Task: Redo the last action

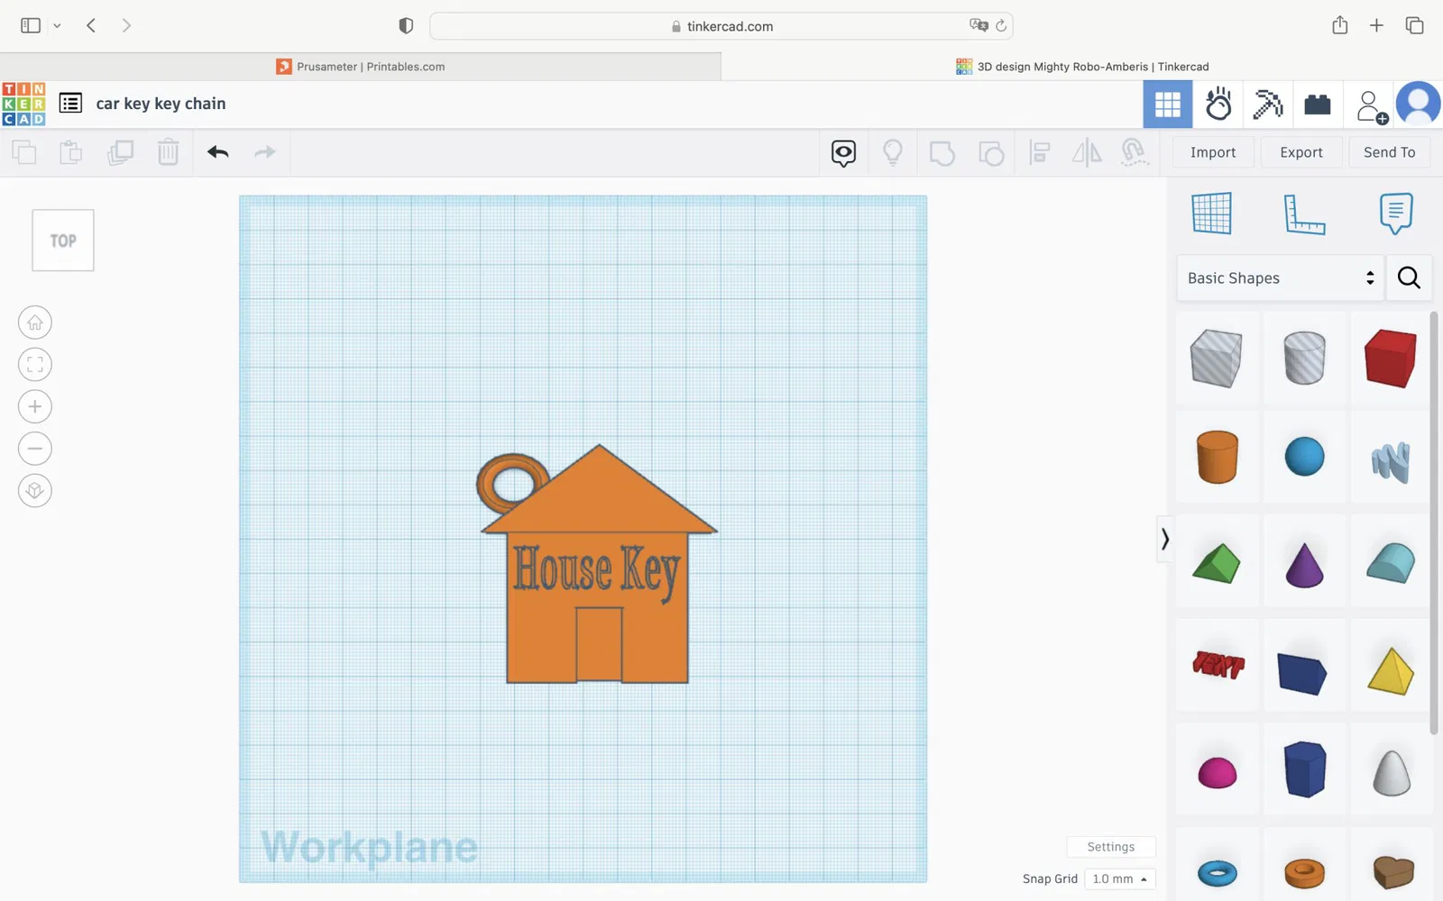Action: 265,152
